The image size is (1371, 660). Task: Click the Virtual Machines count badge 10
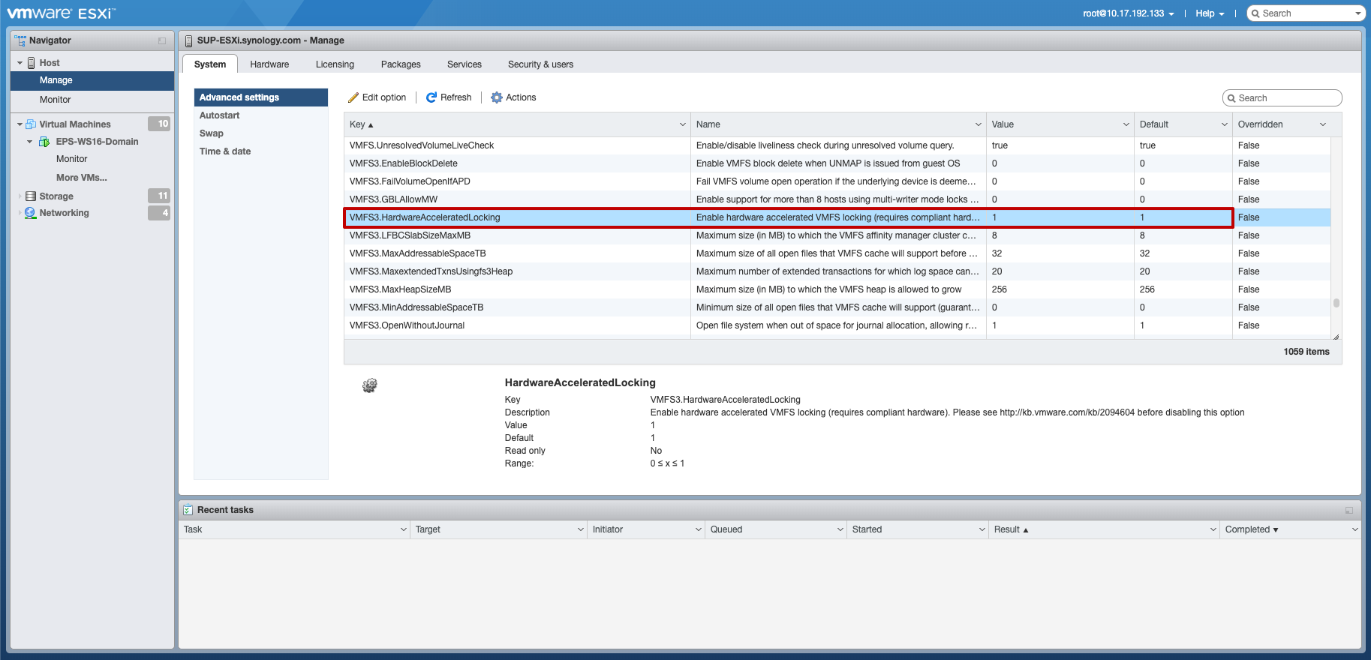pyautogui.click(x=159, y=124)
